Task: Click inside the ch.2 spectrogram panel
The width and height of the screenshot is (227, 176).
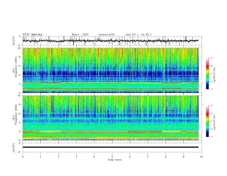Action: (110, 118)
